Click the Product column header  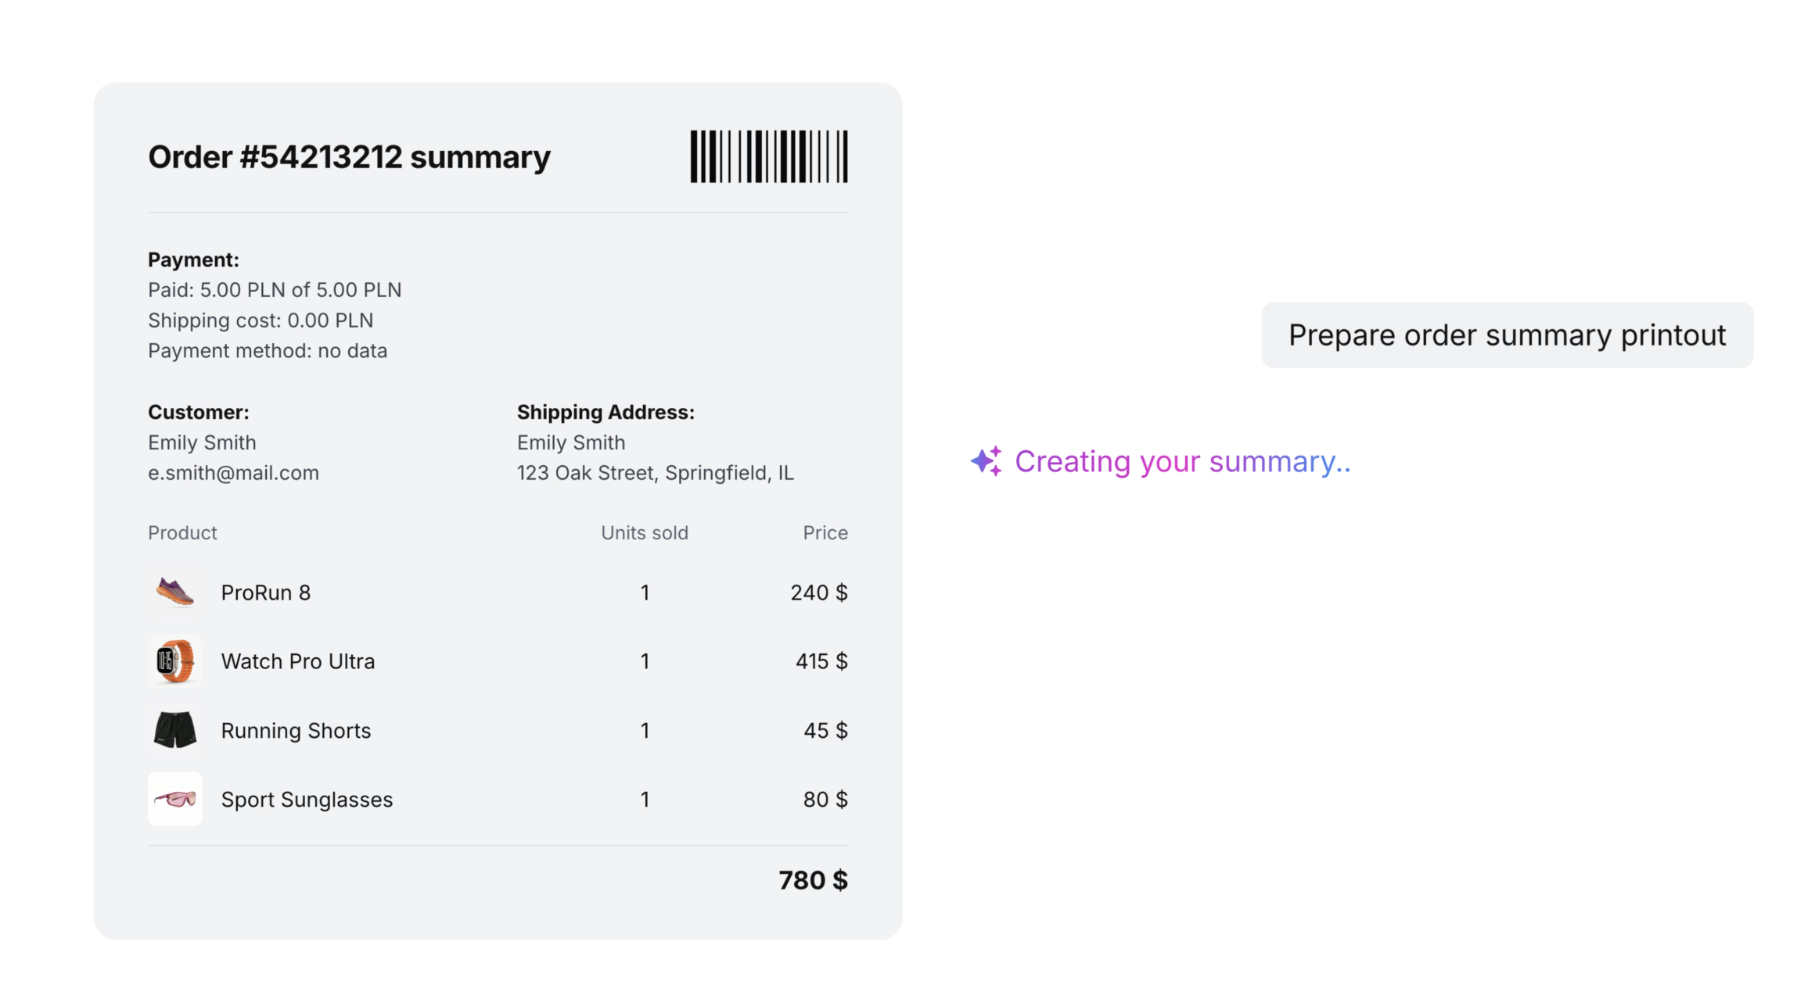182,532
